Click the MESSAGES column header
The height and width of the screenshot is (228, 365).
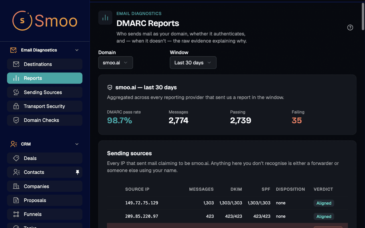click(201, 189)
